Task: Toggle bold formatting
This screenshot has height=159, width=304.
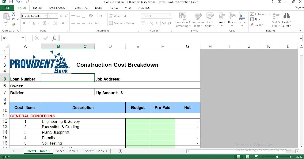Action: (x=24, y=23)
